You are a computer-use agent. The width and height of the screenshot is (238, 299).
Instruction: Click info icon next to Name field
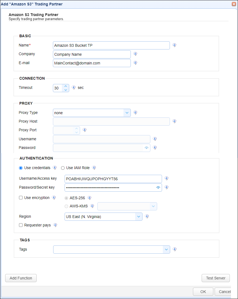click(174, 45)
